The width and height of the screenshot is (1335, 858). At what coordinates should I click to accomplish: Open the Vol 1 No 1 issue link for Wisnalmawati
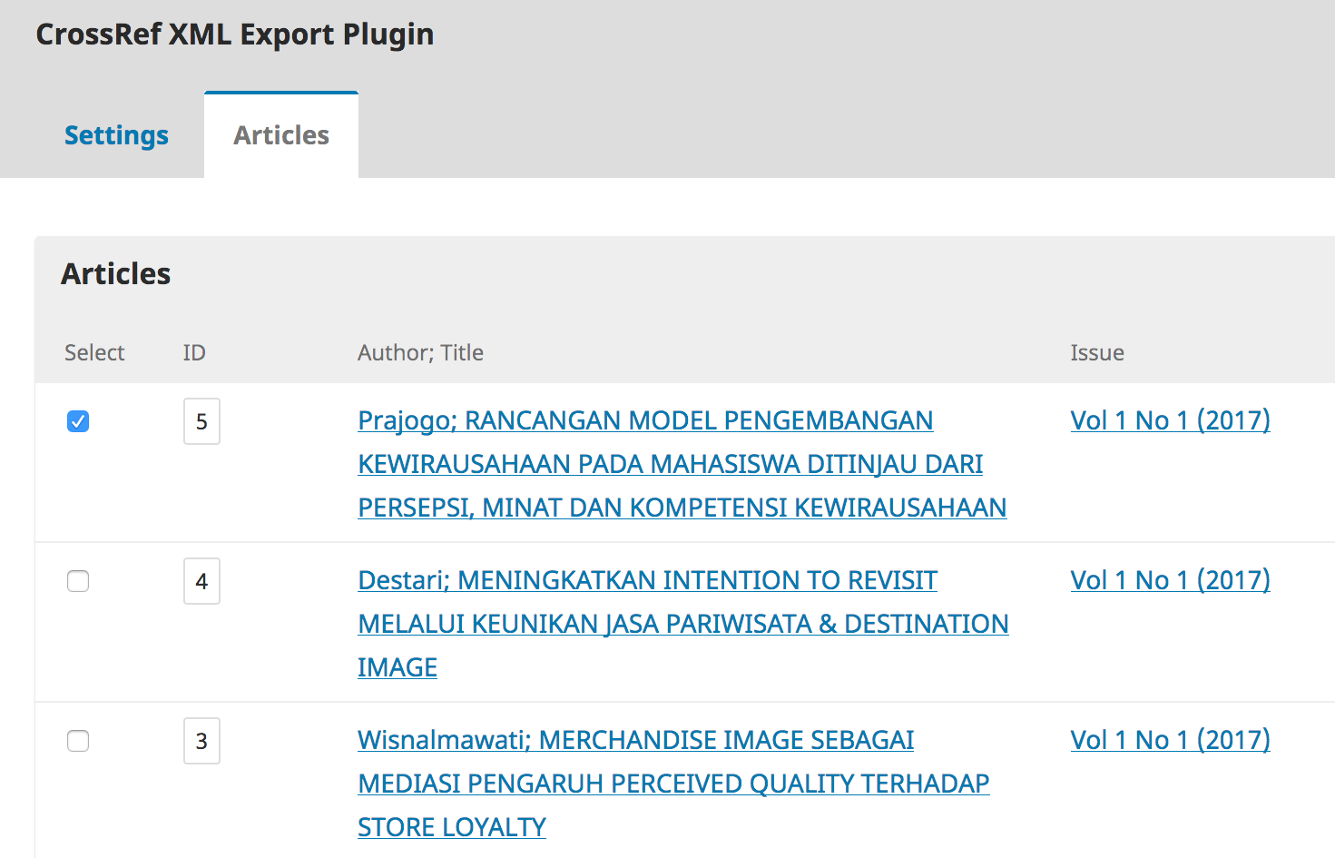click(x=1170, y=740)
